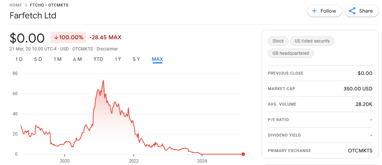Select the 5D time range

38,59
